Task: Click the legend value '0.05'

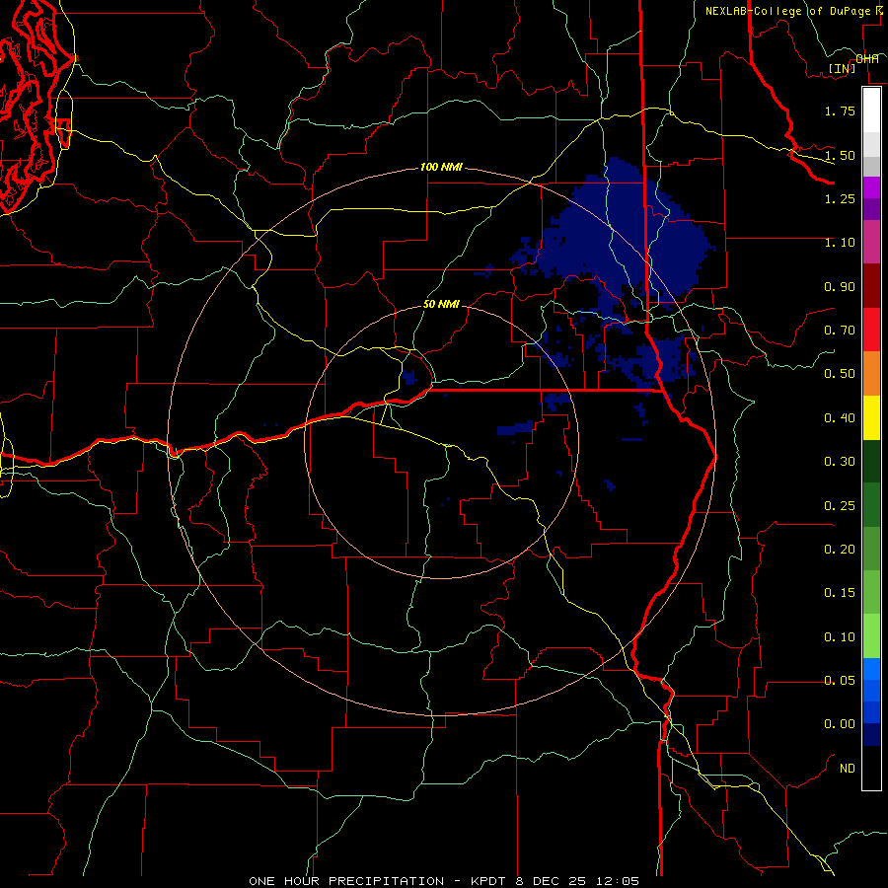Action: click(x=840, y=681)
